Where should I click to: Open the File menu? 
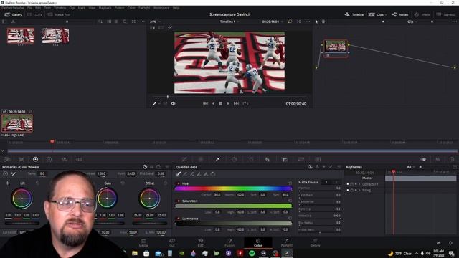tap(29, 8)
